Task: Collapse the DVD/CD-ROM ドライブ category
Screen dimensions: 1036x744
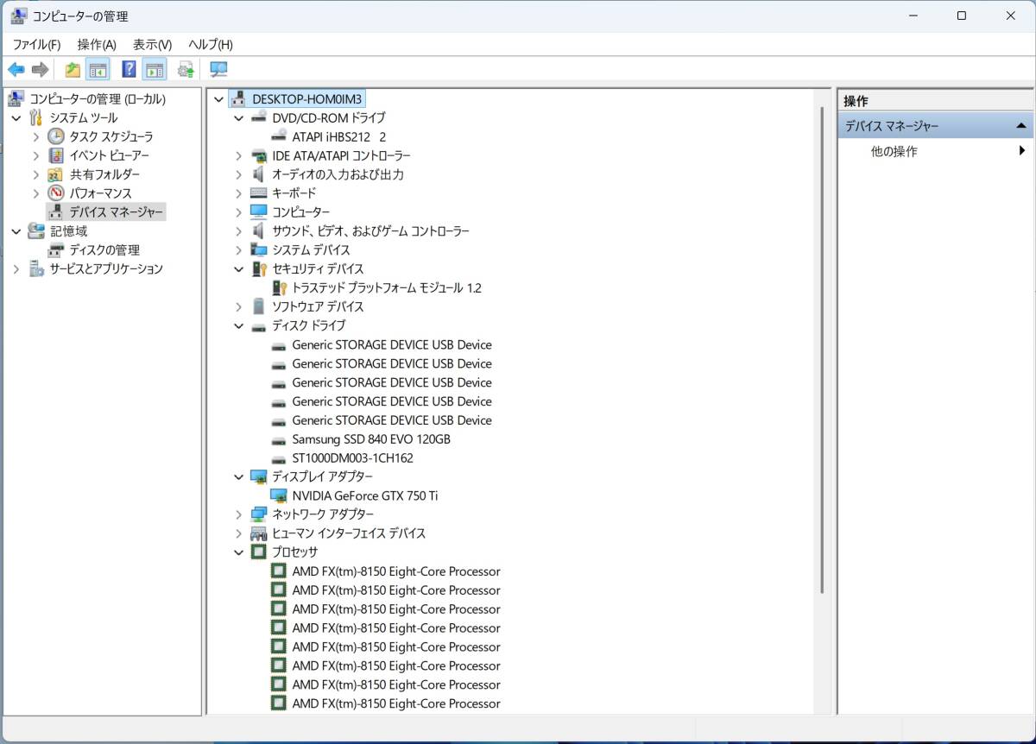Action: pyautogui.click(x=239, y=118)
